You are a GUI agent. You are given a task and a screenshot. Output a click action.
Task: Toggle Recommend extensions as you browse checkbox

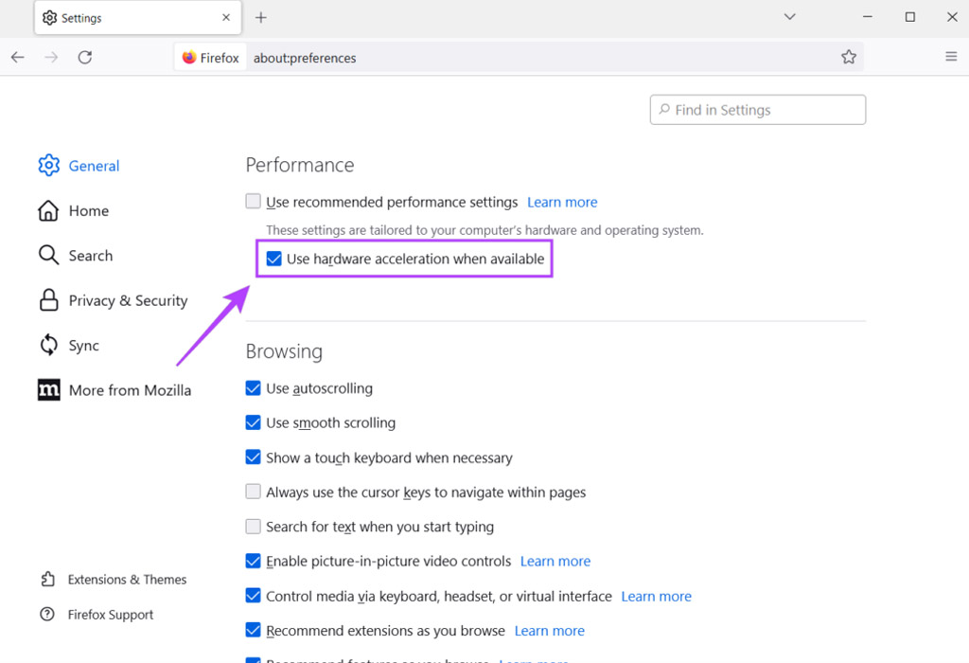pyautogui.click(x=253, y=630)
